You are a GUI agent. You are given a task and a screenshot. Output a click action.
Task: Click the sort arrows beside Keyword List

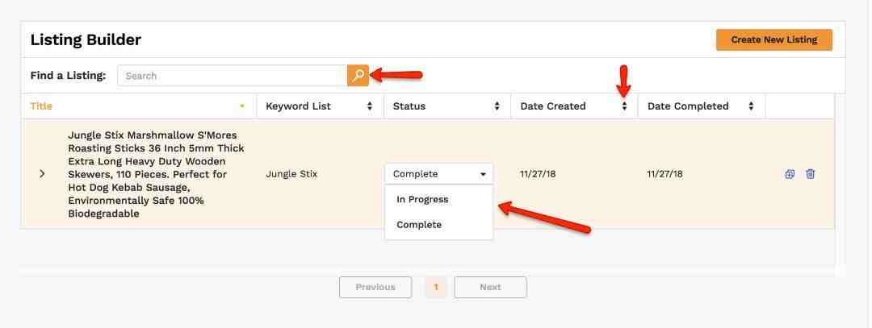[x=370, y=106]
